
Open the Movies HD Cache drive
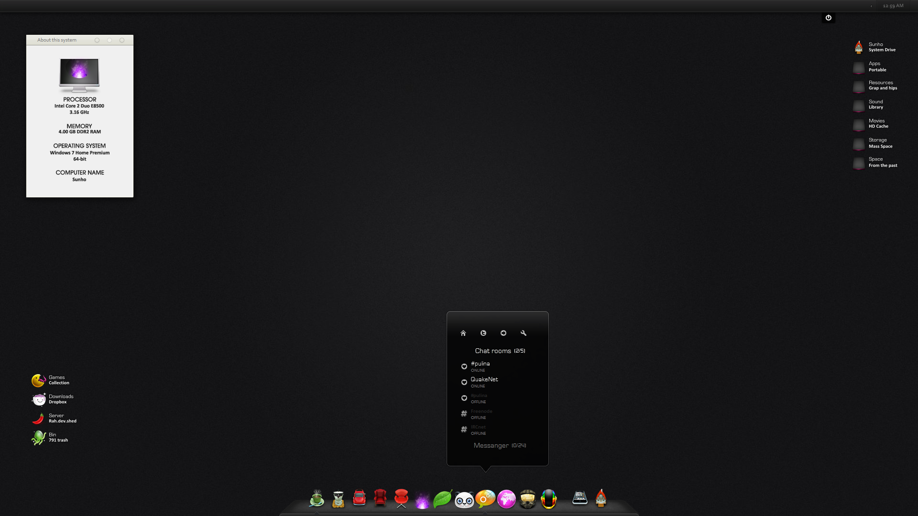point(859,125)
